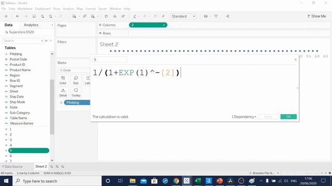Save the workbook using the toolbar Save icon
The width and height of the screenshot is (332, 186).
tap(34, 16)
